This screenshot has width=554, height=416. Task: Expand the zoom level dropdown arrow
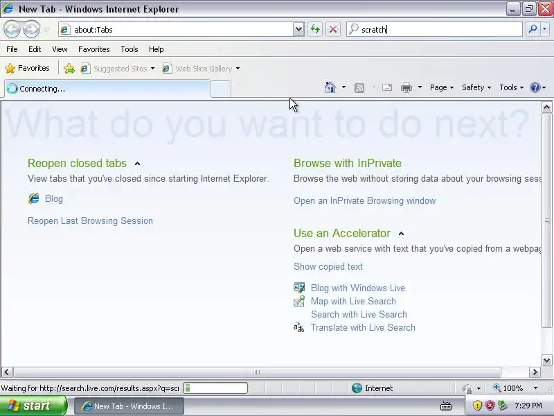pyautogui.click(x=535, y=388)
